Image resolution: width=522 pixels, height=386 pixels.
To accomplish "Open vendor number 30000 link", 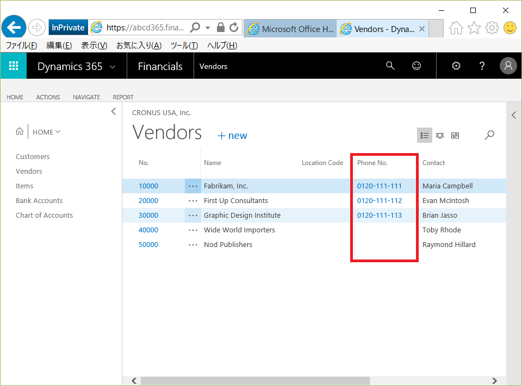I will click(148, 216).
